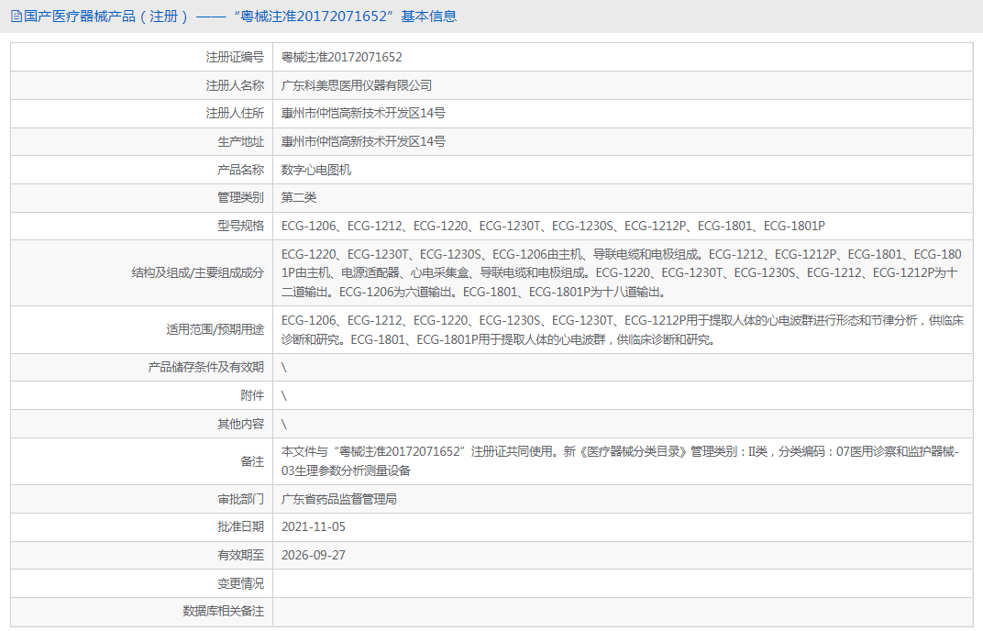Click the 备注 label
983x631 pixels.
253,461
